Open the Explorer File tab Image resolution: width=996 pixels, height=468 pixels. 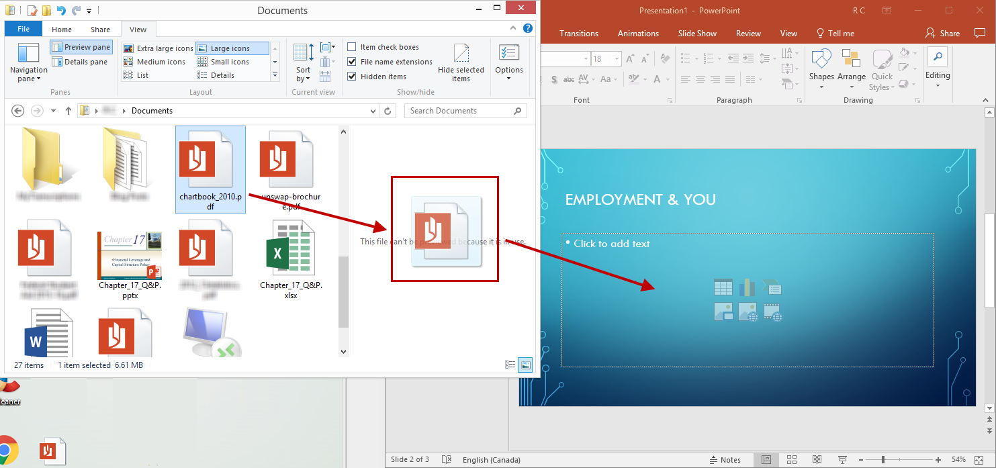tap(24, 29)
